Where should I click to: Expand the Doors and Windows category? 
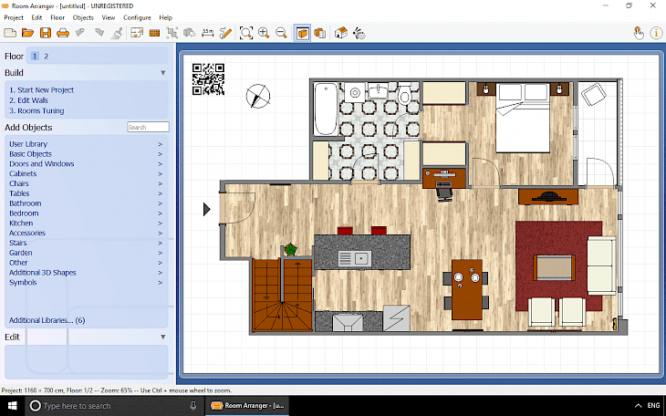click(x=86, y=163)
